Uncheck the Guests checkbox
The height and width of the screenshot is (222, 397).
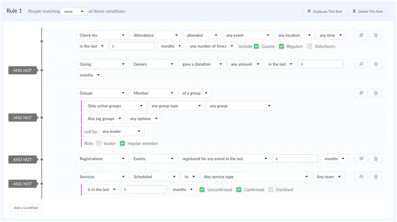[256, 46]
